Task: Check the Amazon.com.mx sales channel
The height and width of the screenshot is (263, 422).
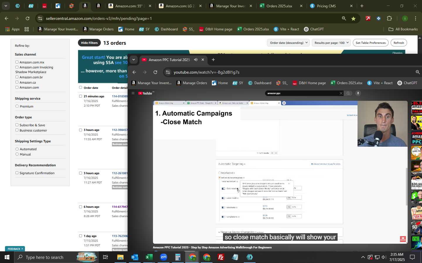Action: (17, 62)
